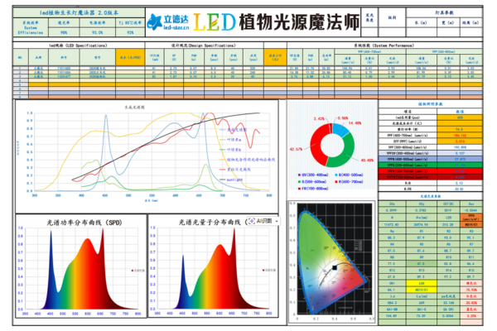This screenshot has width=497, height=331.
Task: Click the 98% transmittance value cell
Action: pos(64,32)
